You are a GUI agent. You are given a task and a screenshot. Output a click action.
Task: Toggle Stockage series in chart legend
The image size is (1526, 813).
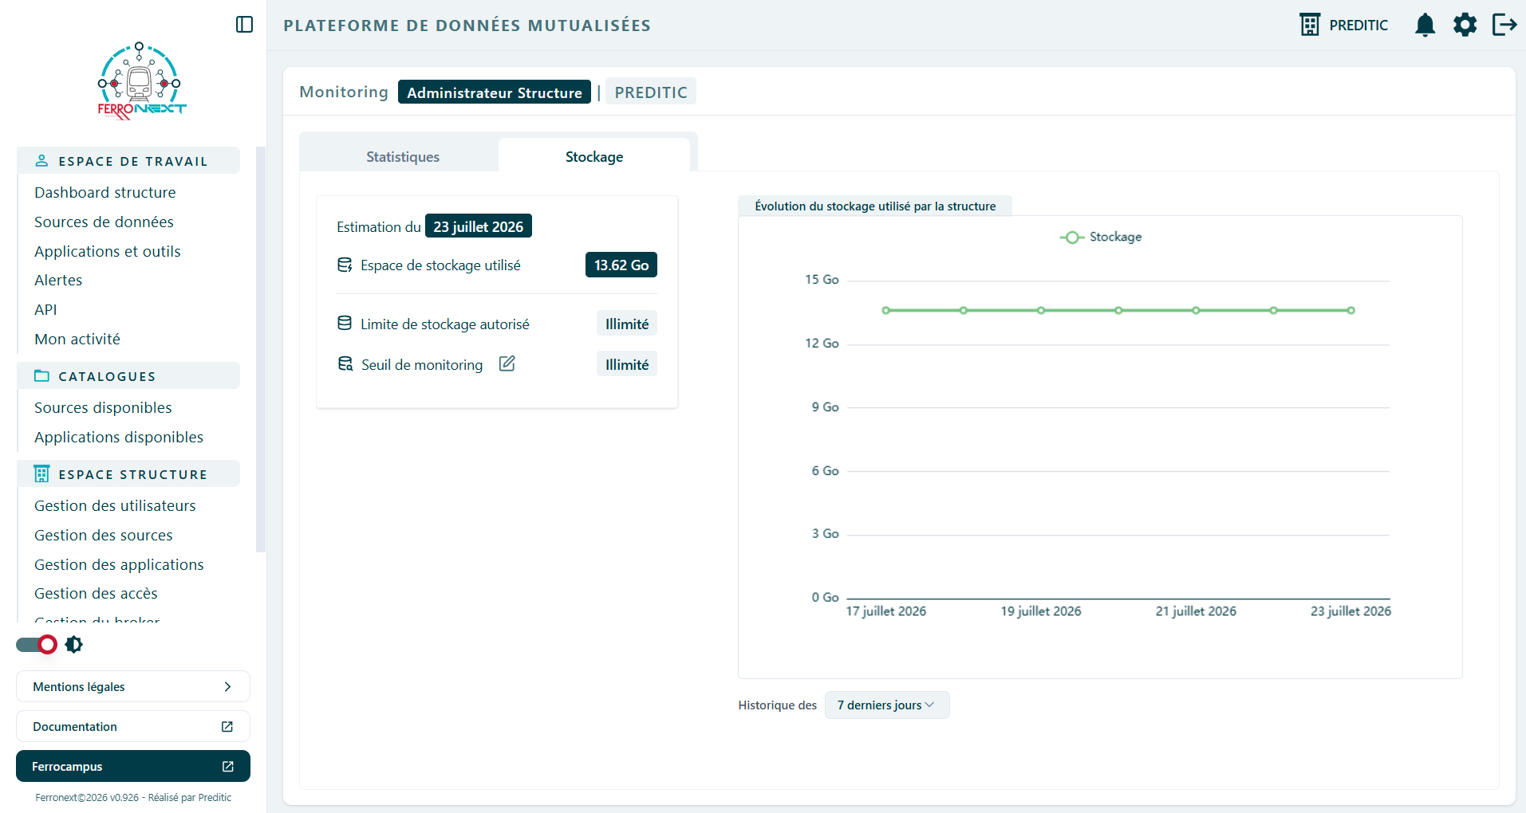point(1101,237)
